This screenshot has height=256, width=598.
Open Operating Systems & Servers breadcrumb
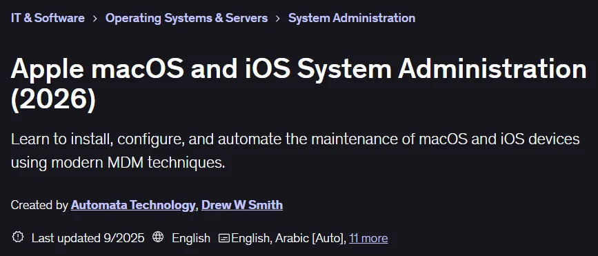pos(186,18)
